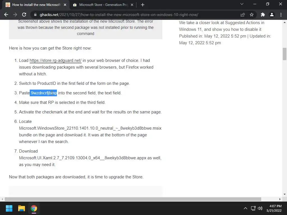Share this page icon in address bar

coord(243,15)
